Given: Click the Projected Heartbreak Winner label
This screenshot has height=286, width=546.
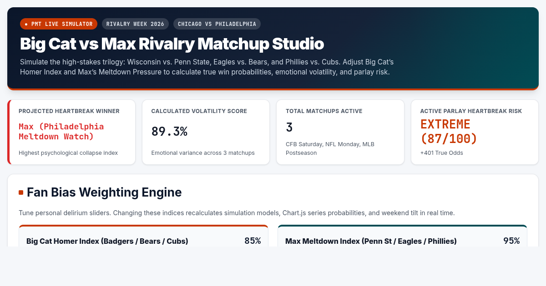Looking at the screenshot, I should [69, 111].
